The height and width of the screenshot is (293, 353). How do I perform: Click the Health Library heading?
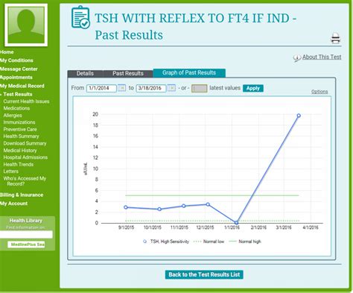pos(26,221)
